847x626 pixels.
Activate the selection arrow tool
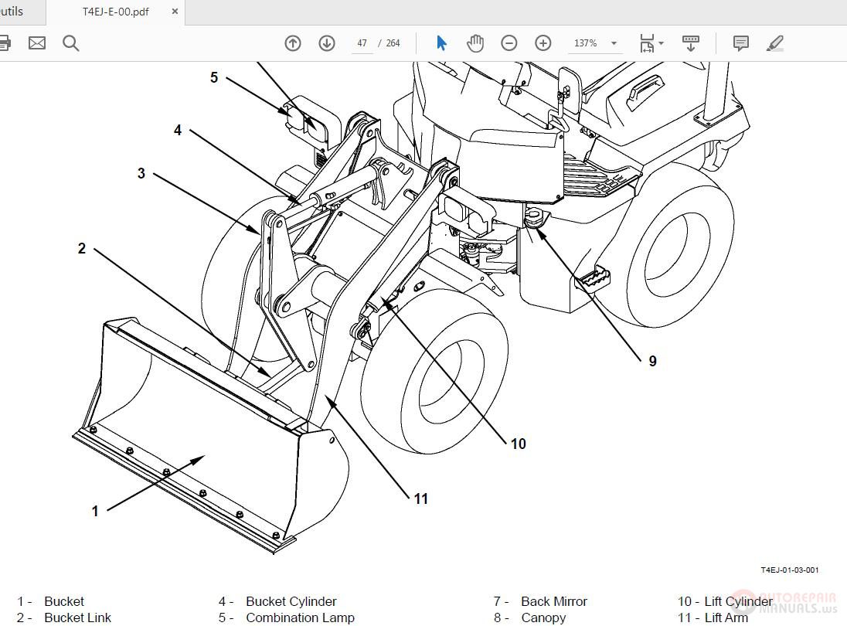pos(441,43)
